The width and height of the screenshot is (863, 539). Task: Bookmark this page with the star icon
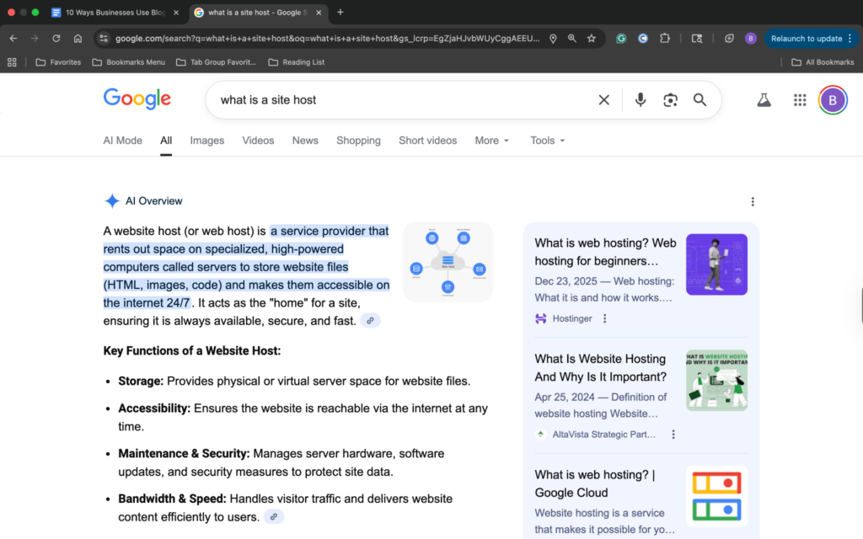(591, 38)
